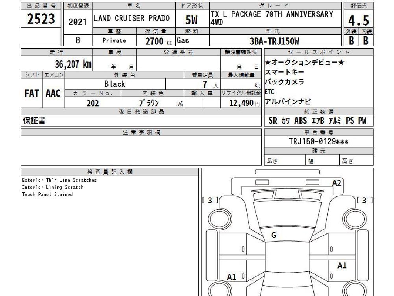Select color number 202

pos(93,103)
